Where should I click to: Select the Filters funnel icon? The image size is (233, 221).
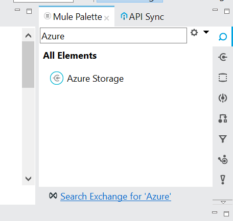[223, 139]
